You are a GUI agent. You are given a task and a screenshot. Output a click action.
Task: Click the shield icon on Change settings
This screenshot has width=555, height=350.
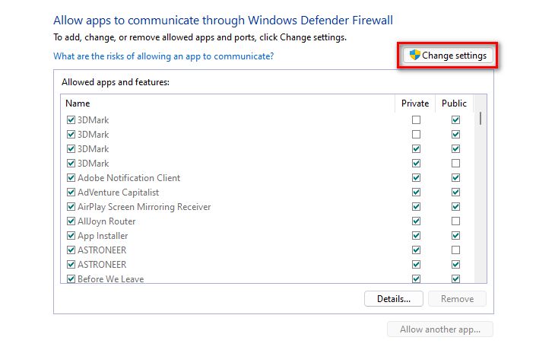tap(414, 55)
